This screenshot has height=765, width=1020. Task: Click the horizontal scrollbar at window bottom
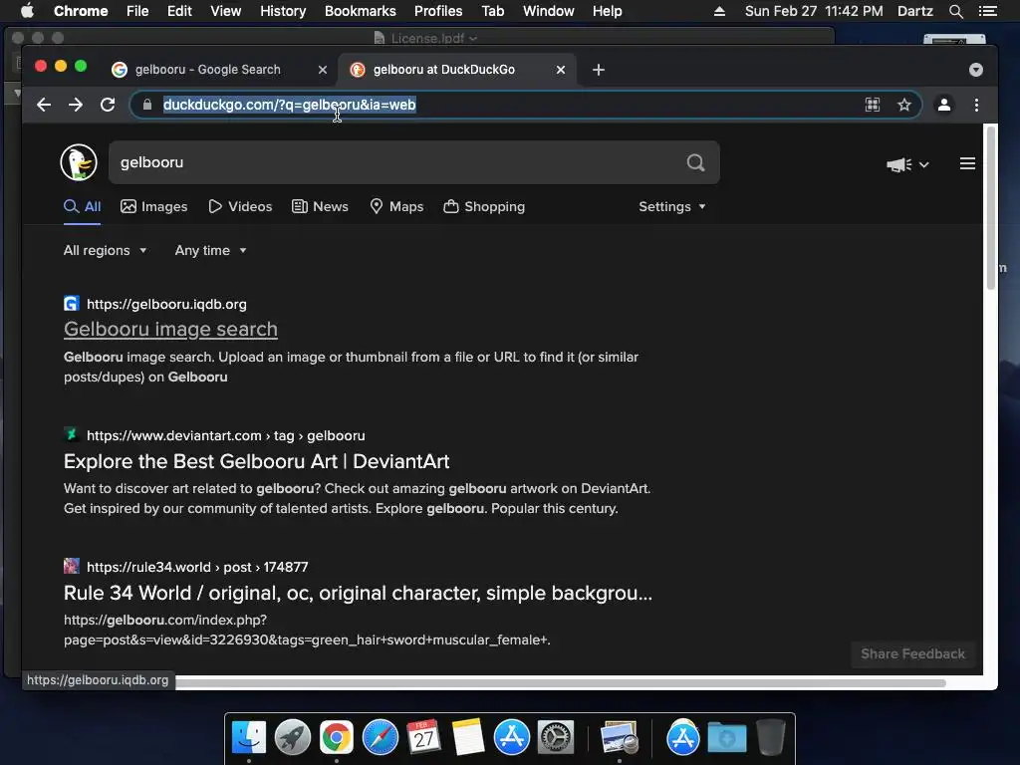tap(560, 683)
